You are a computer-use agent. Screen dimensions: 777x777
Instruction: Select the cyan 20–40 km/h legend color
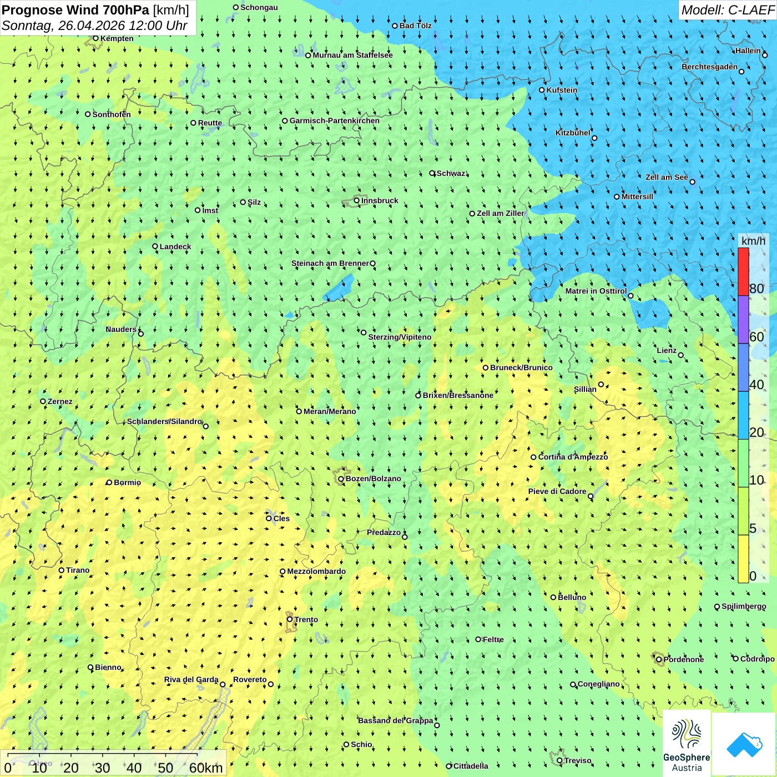coord(743,416)
